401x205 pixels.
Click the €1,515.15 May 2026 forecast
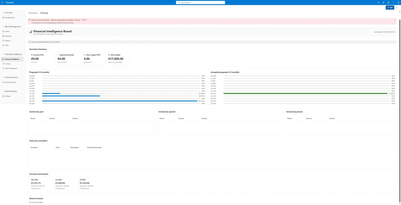pos(36,183)
